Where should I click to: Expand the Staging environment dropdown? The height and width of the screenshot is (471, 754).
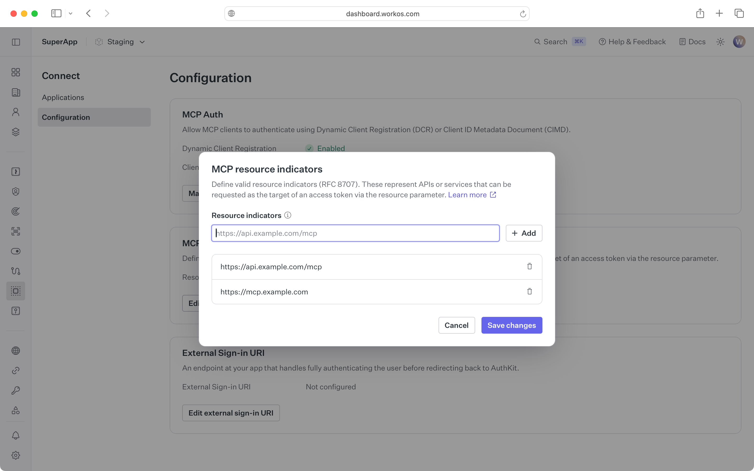coord(121,42)
